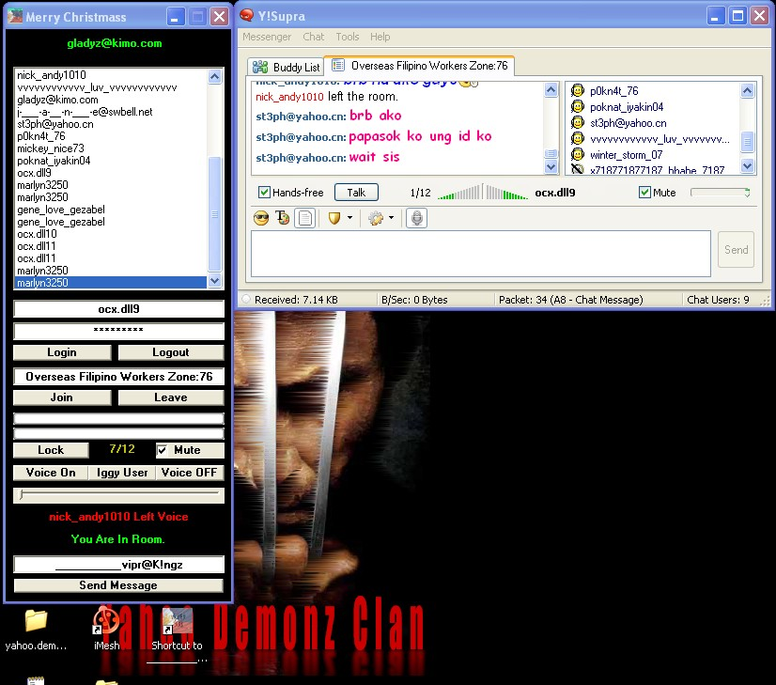Click the password asterisks field
776x685 pixels.
(118, 331)
